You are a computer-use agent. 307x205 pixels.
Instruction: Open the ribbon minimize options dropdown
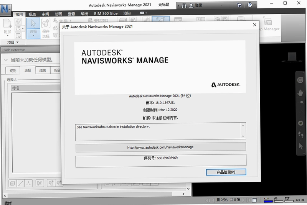click(146, 13)
